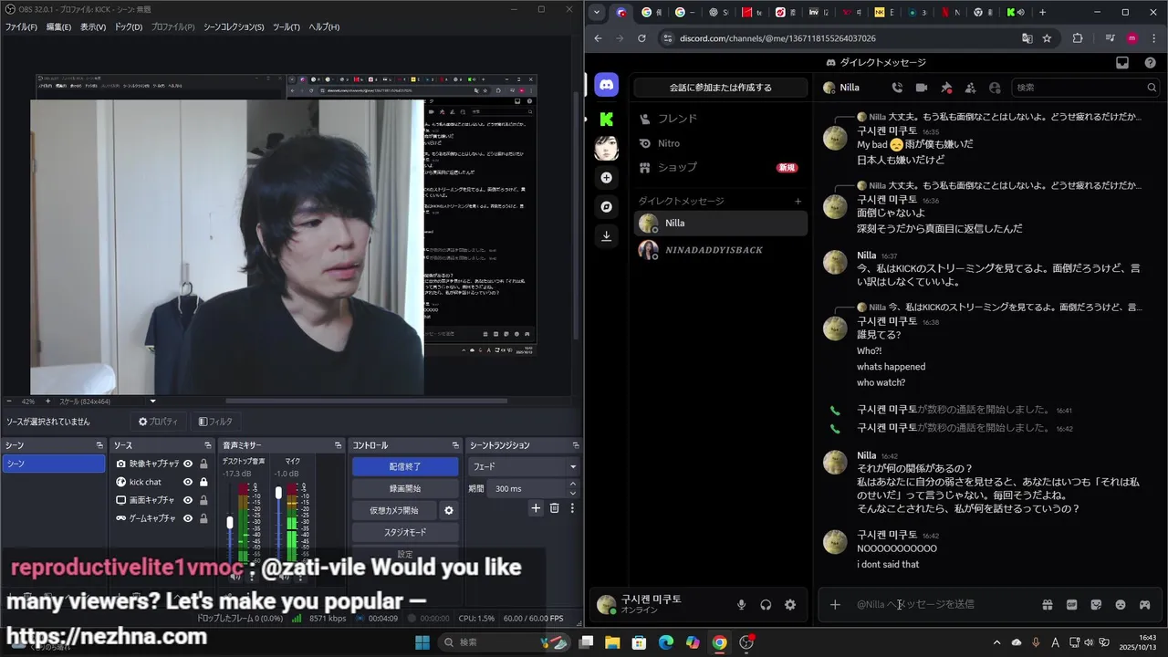Screen dimensions: 1168x657
Task: Create new DM plus icon
Action: [798, 201]
